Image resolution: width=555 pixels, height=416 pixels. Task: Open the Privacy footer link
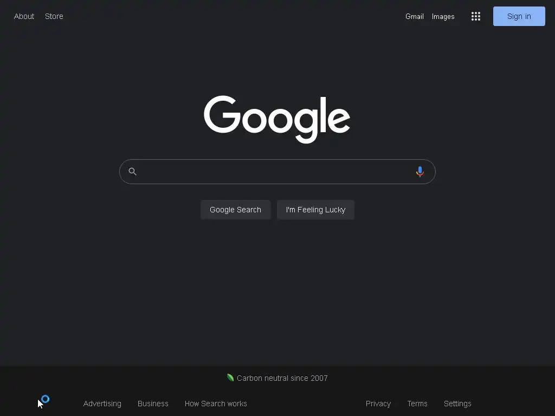click(378, 404)
